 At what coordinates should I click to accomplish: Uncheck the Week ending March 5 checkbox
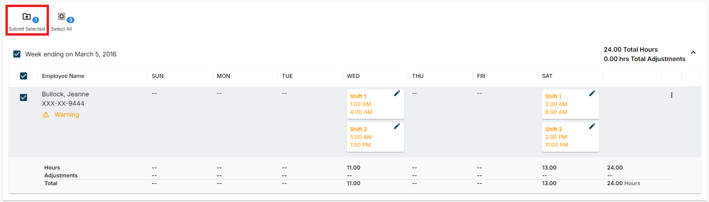tap(17, 54)
